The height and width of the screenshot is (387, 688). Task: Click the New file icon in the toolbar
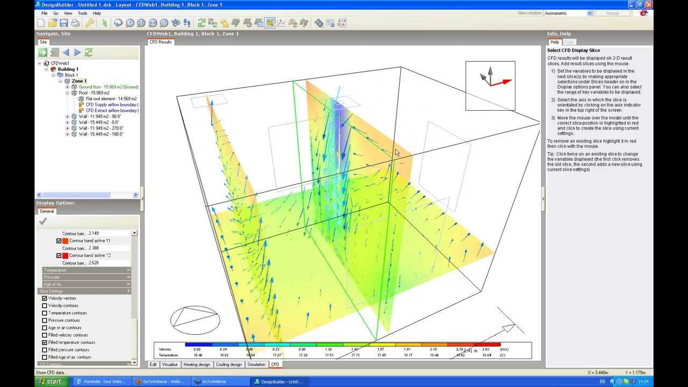[41, 23]
